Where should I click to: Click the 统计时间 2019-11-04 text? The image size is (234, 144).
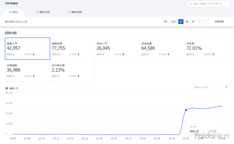[16, 22]
